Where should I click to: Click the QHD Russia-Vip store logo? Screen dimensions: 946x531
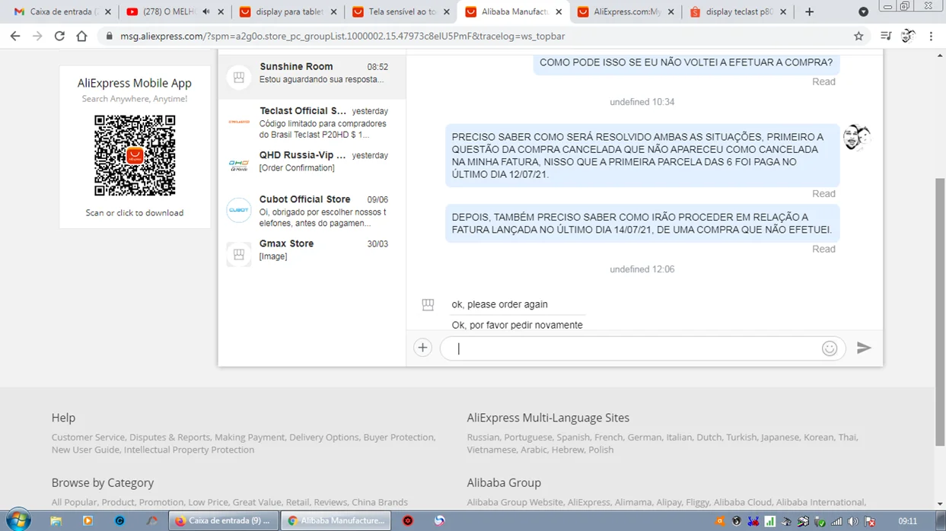click(x=239, y=165)
